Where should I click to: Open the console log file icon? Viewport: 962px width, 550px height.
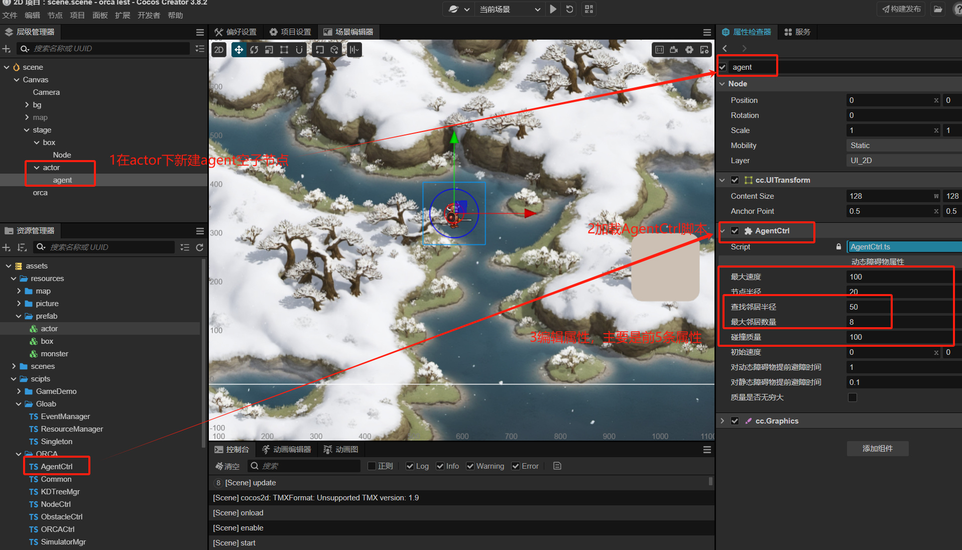coord(557,466)
